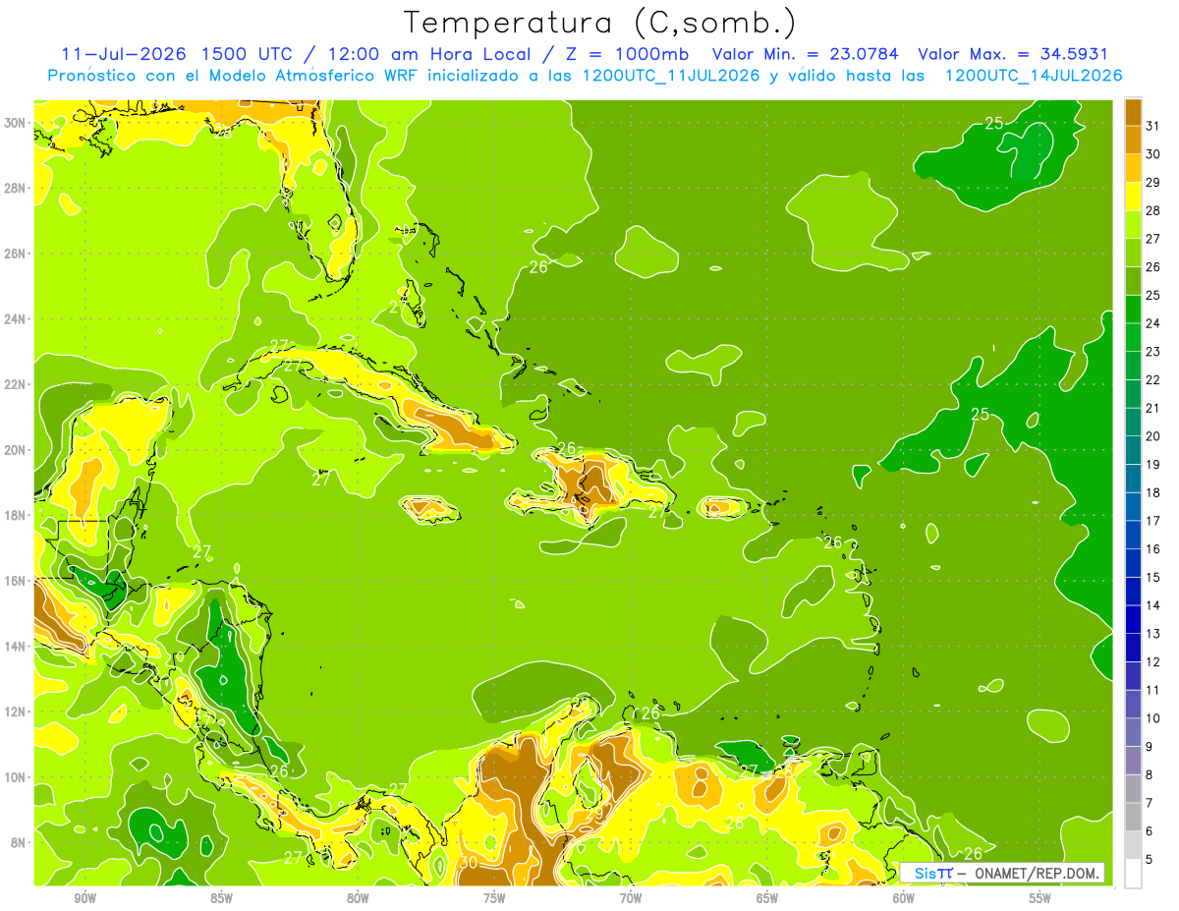
Task: Click the '22N' latitude label
Action: (x=15, y=384)
